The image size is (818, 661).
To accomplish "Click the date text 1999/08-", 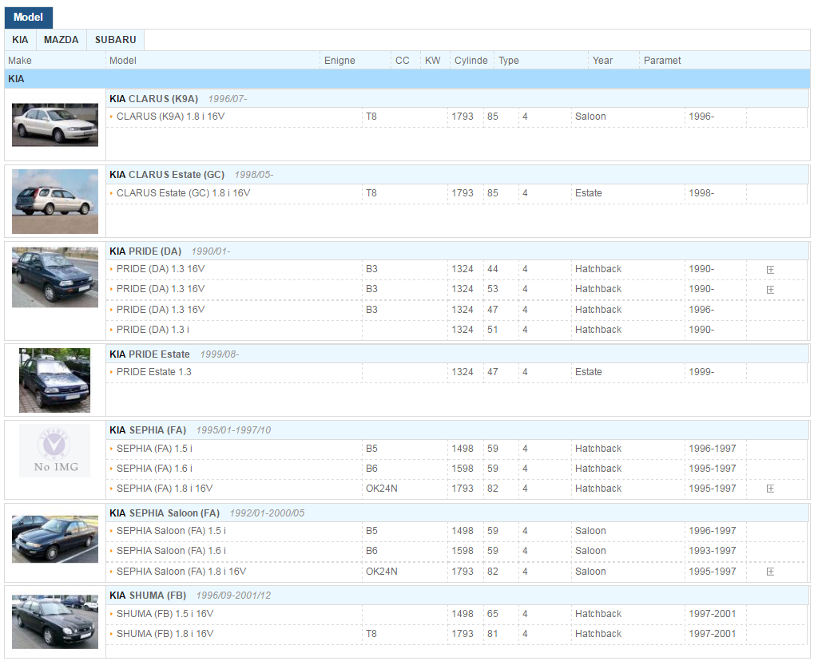I will [220, 354].
